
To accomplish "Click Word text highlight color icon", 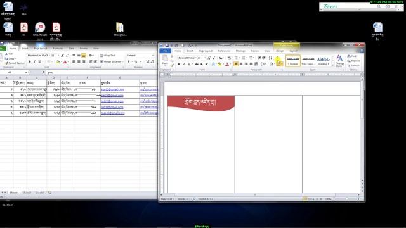I will point(219,64).
